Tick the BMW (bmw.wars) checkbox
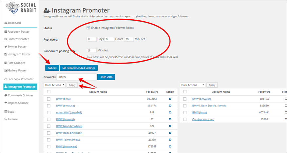 pos(49,146)
